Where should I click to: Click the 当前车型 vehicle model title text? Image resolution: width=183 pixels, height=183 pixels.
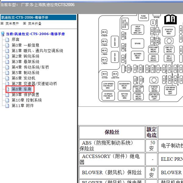37,5
